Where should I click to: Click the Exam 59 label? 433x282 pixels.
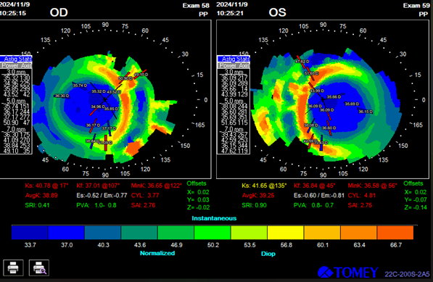(x=416, y=6)
